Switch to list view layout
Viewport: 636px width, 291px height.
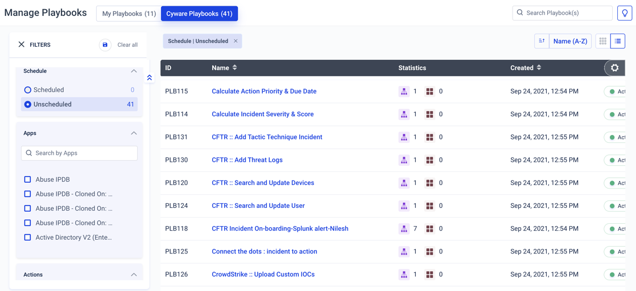618,41
